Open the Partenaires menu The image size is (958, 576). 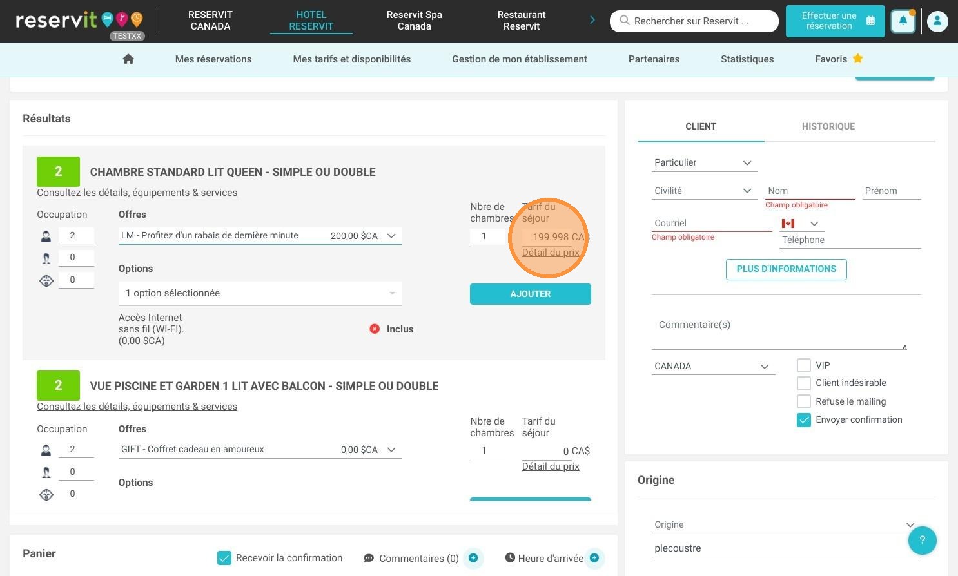point(654,59)
